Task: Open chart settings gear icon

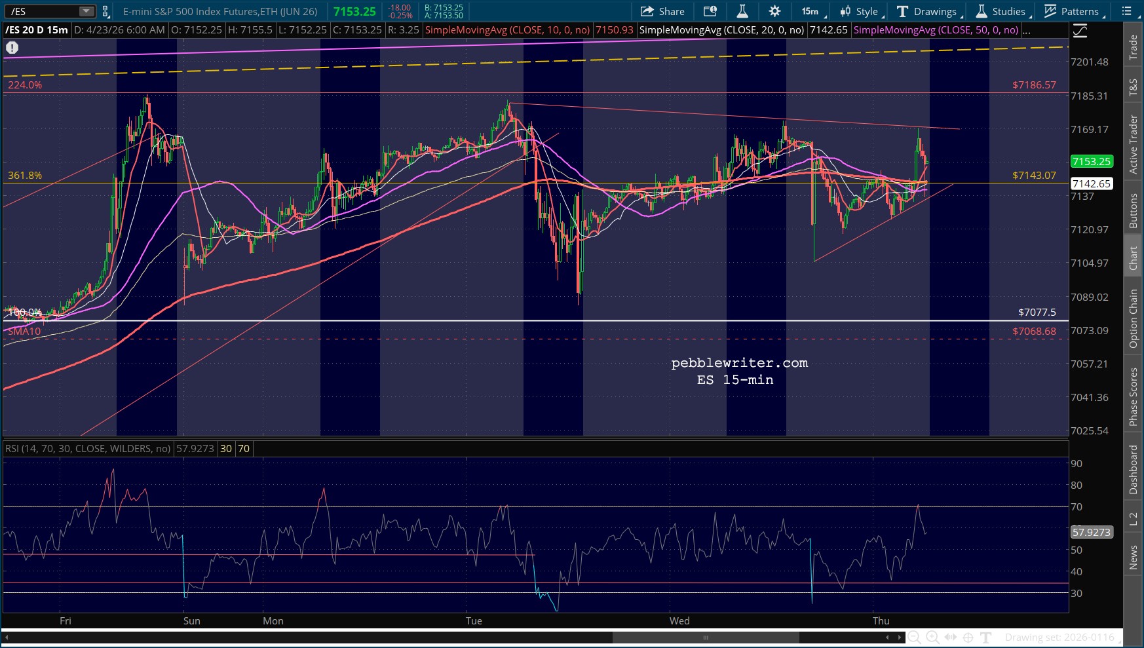Action: pos(774,11)
